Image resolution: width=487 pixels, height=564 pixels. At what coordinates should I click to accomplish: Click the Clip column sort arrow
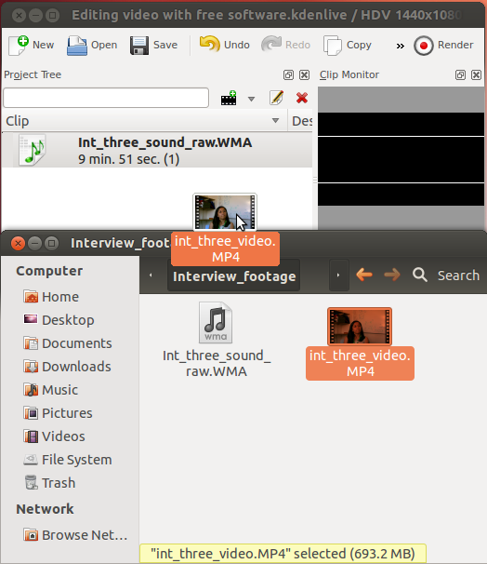(275, 120)
